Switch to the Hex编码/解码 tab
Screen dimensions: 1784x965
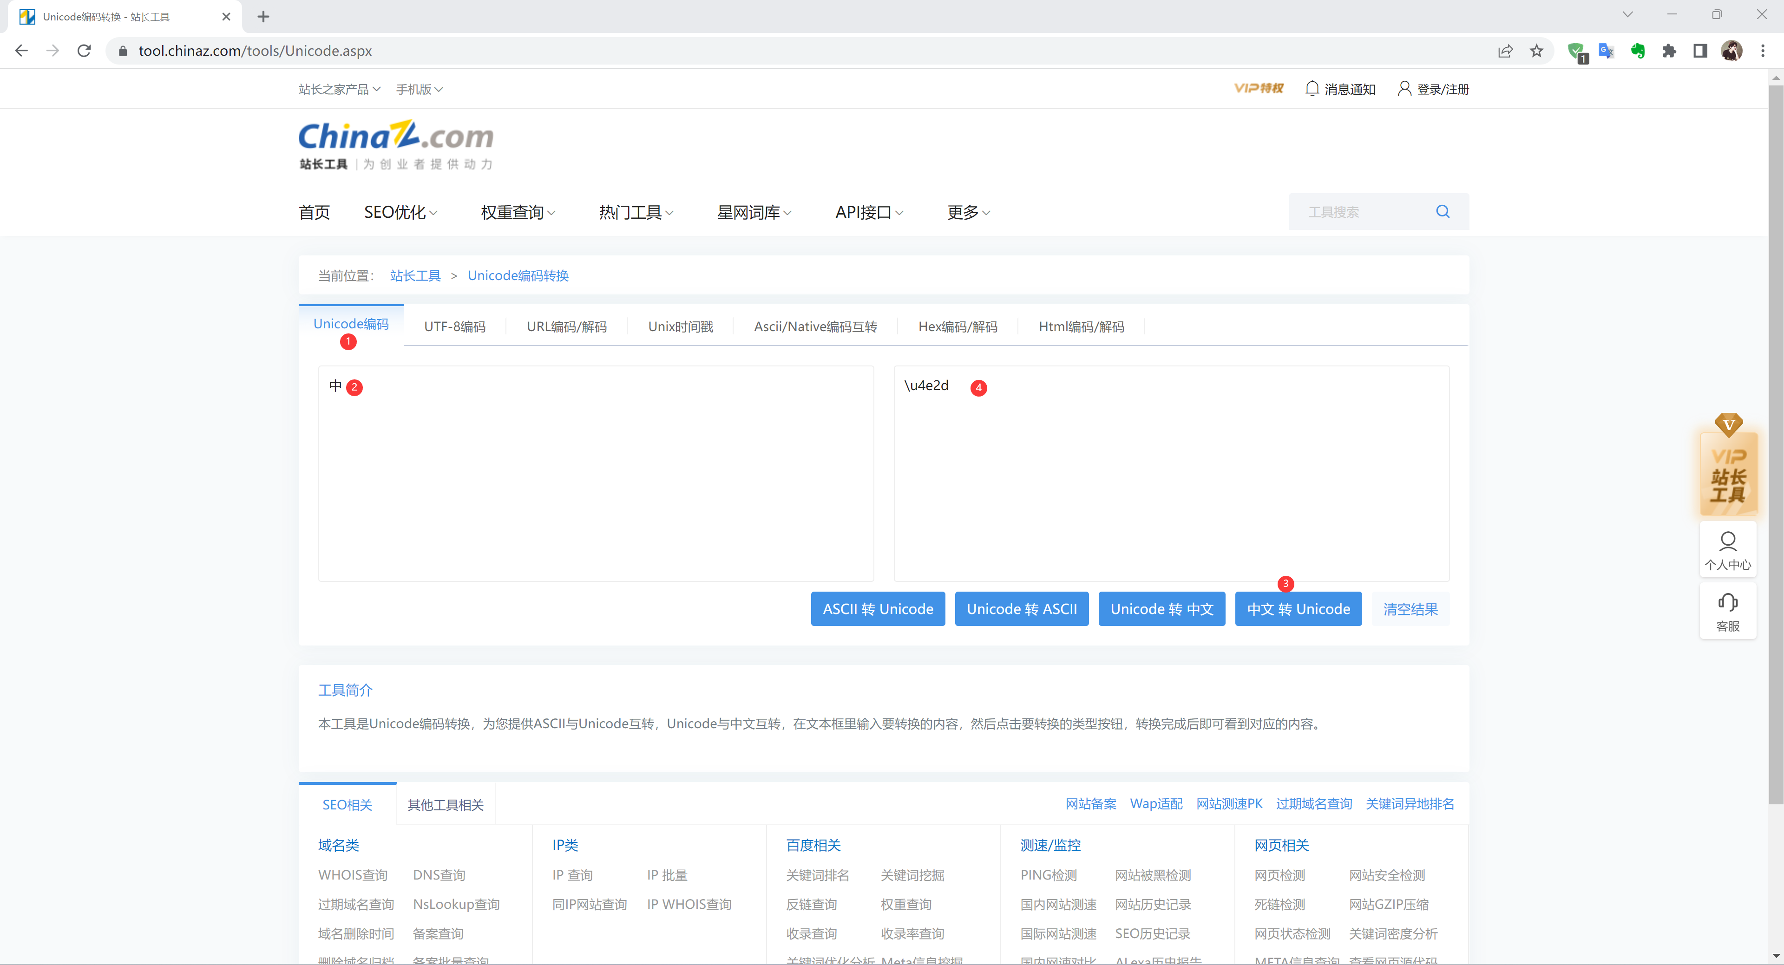[x=957, y=326]
